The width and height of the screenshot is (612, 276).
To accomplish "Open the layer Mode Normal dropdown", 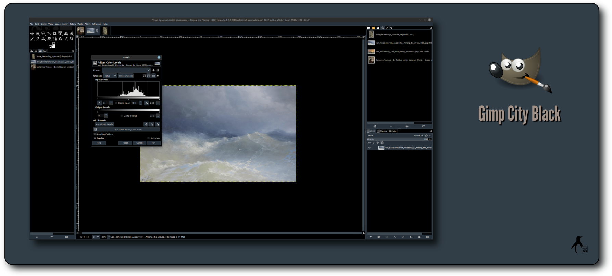I will [419, 136].
